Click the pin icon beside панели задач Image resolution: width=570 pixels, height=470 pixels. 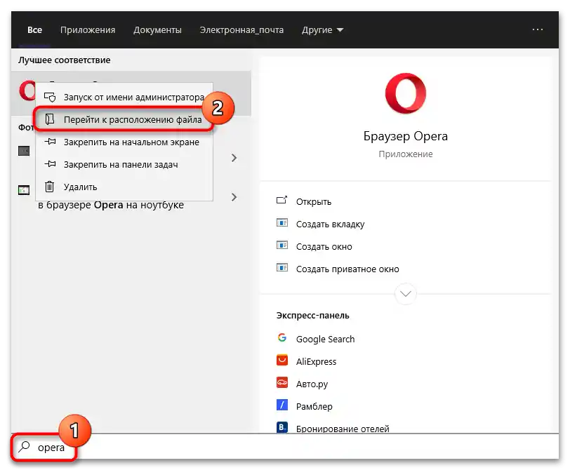(x=50, y=164)
